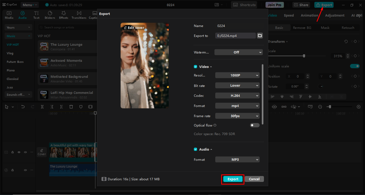Screen dimensions: 365x195
Task: Select the align left icon
Action: pos(272,96)
